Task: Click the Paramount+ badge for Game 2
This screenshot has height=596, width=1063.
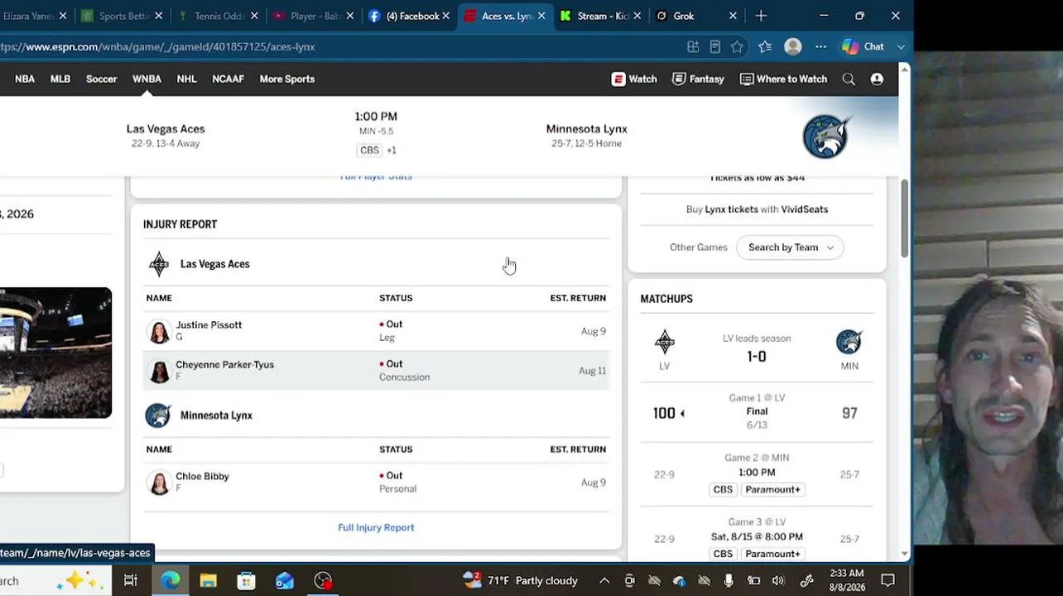Action: [x=772, y=490]
